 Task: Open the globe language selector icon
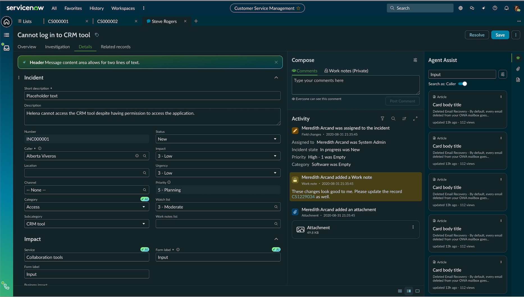point(461,8)
